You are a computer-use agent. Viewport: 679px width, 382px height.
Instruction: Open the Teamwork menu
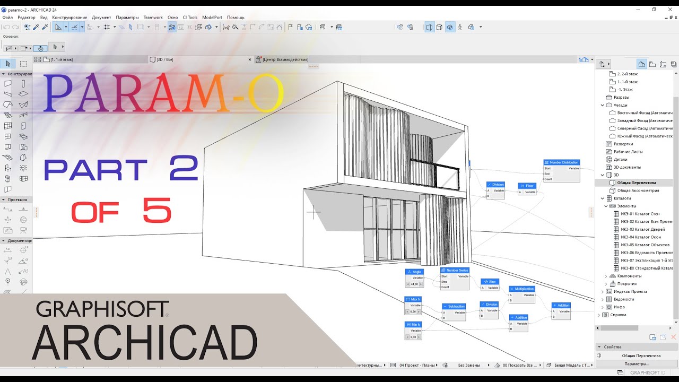point(153,18)
